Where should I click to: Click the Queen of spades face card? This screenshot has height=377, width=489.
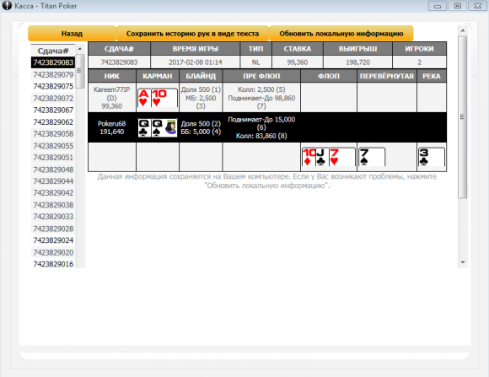(x=164, y=127)
